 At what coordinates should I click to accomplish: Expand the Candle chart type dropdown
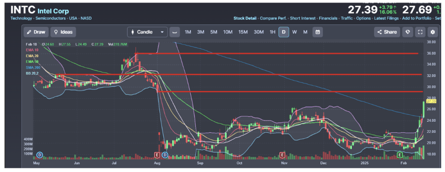(x=147, y=32)
